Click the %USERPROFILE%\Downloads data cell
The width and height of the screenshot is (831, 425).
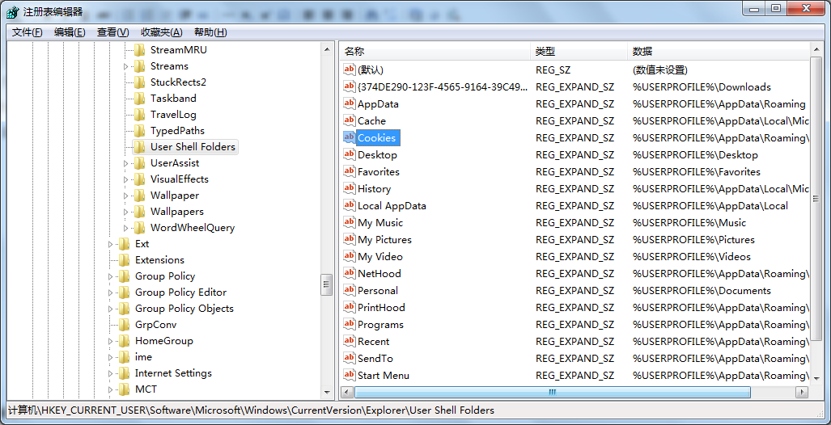tap(702, 86)
